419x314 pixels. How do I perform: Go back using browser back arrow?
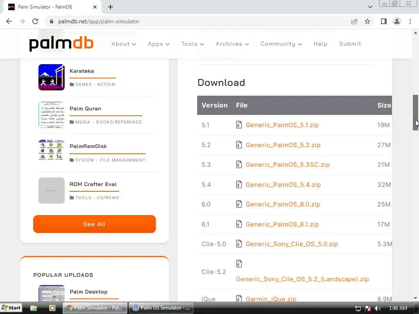(x=9, y=21)
